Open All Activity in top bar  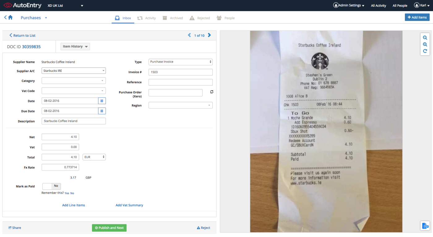pyautogui.click(x=379, y=6)
